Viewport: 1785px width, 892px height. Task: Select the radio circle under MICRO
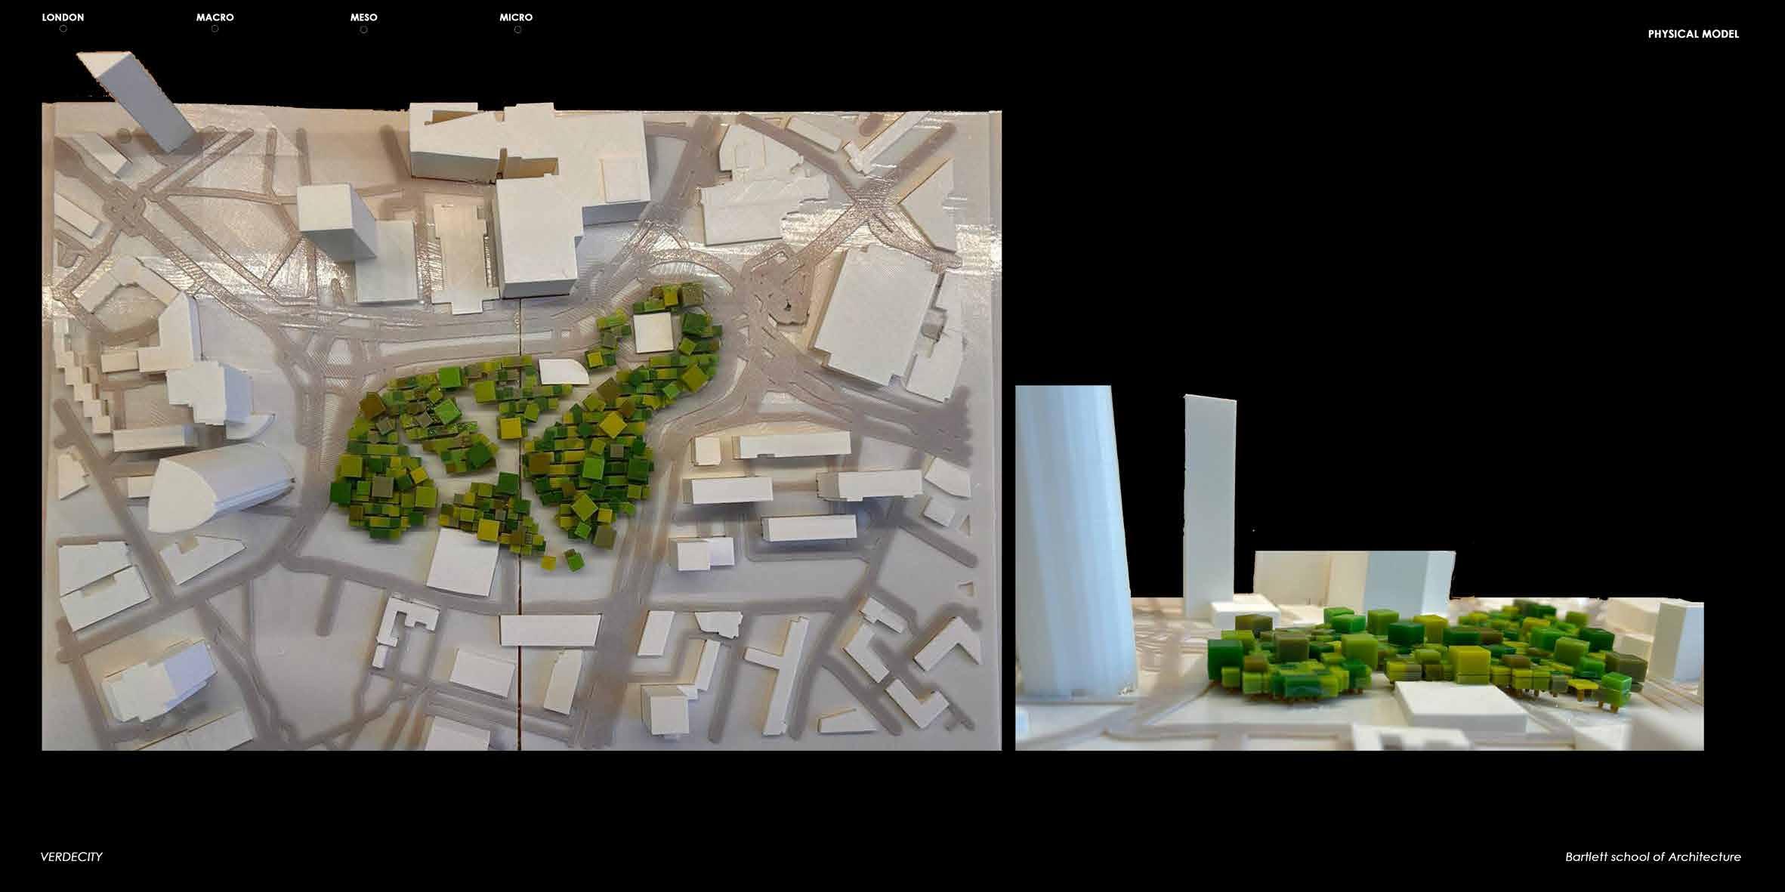tap(517, 29)
